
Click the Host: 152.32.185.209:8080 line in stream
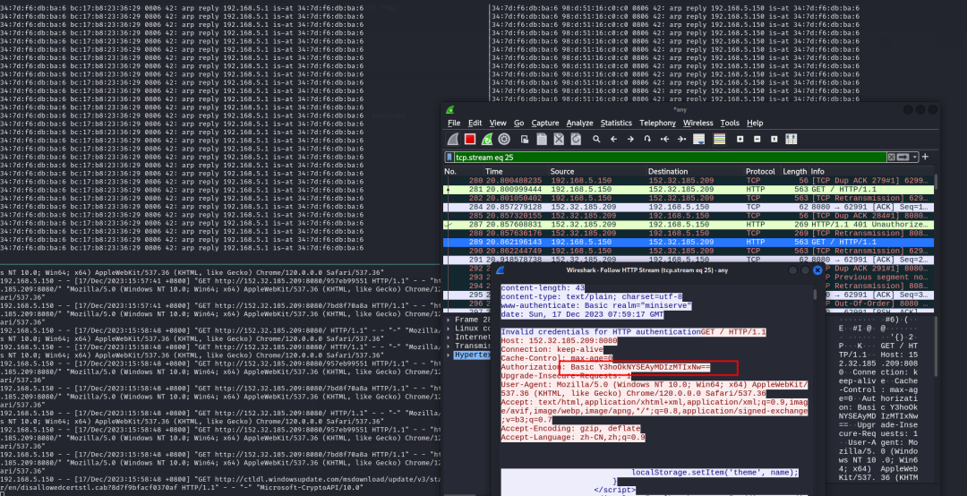coord(560,340)
